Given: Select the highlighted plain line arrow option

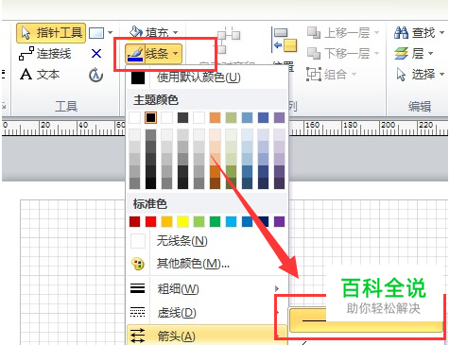Looking at the screenshot, I should (x=366, y=320).
